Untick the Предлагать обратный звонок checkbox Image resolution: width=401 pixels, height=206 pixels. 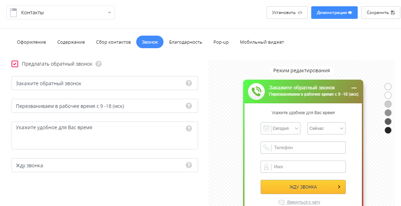pyautogui.click(x=15, y=64)
